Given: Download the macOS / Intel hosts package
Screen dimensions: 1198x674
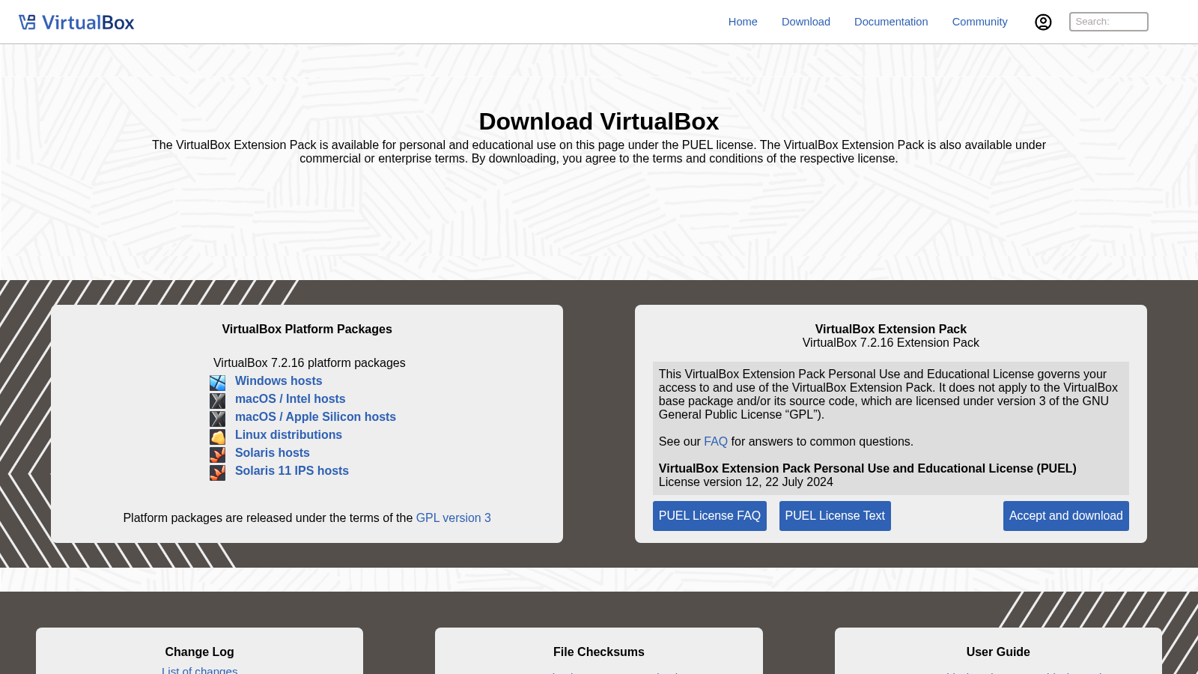Looking at the screenshot, I should 290,399.
